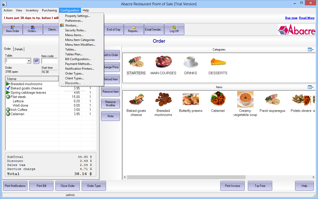Select Preferences from Configuration menu
This screenshot has height=199, width=318.
(x=81, y=21)
